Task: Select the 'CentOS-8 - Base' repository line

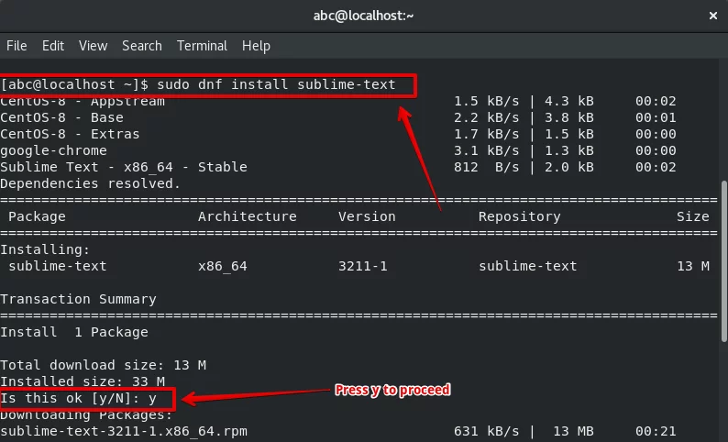Action: (x=61, y=118)
